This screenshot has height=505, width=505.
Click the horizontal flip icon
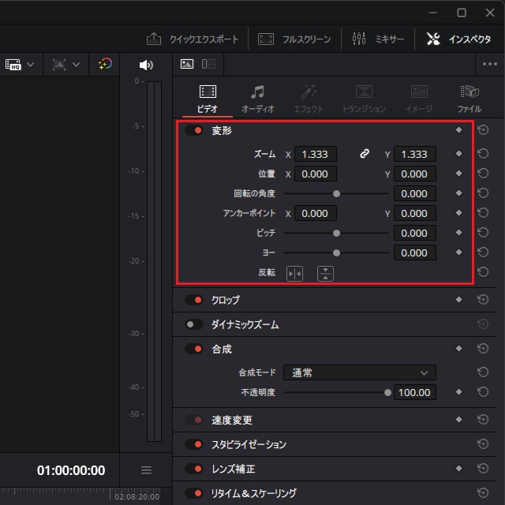294,274
